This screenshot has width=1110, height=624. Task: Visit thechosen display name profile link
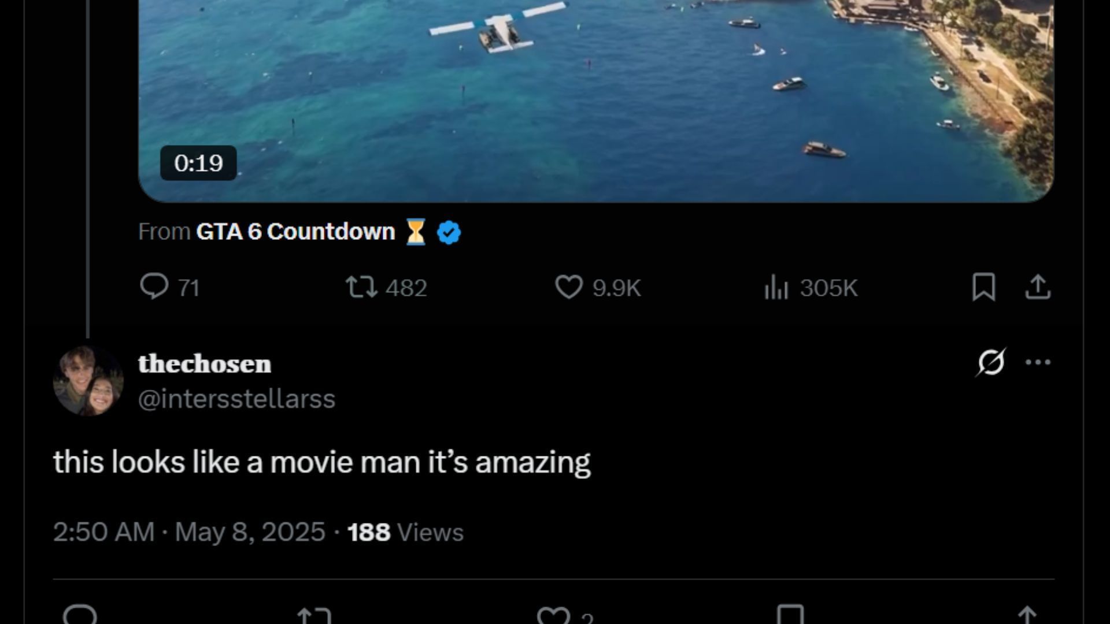[x=205, y=364]
